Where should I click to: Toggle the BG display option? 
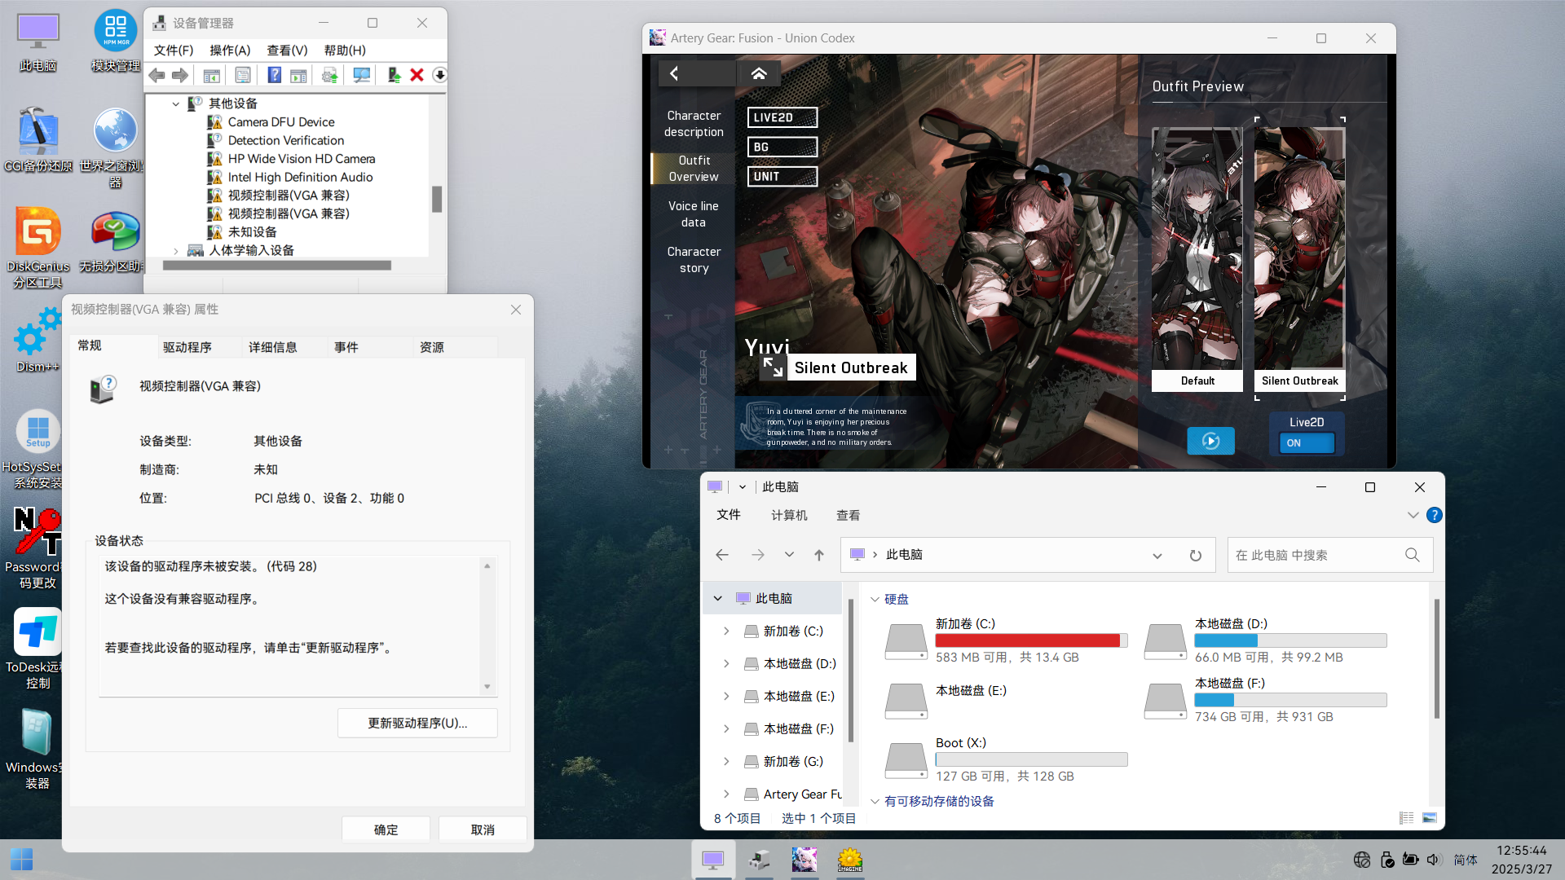[x=782, y=147]
